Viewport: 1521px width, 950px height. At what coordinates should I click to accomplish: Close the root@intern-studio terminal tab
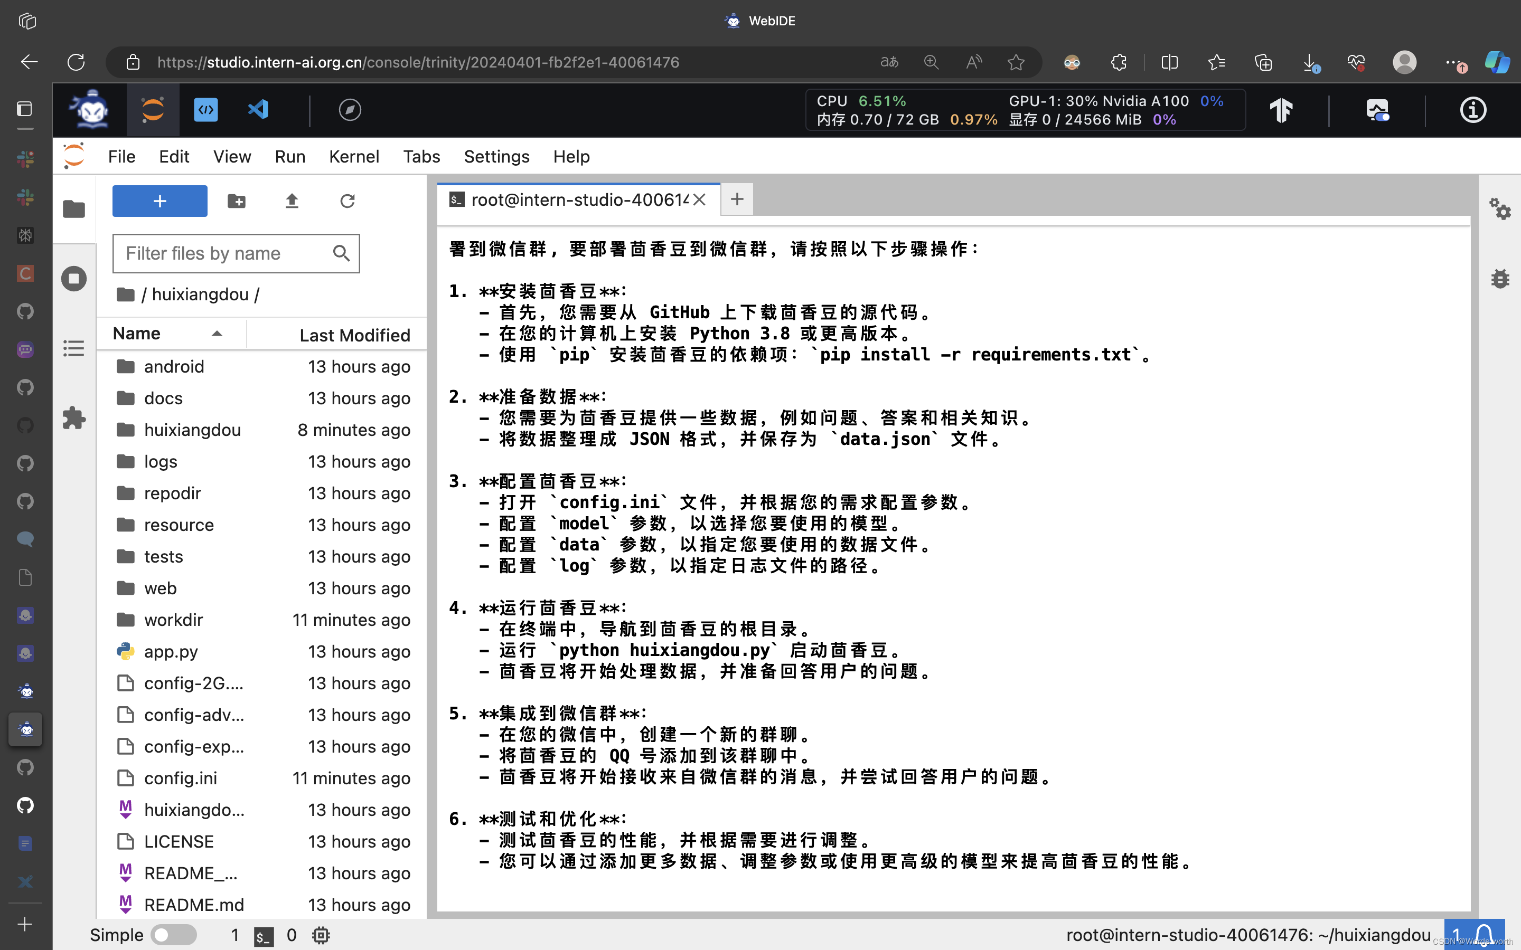point(699,200)
